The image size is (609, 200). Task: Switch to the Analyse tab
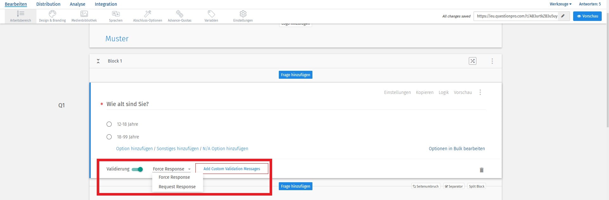click(x=77, y=4)
